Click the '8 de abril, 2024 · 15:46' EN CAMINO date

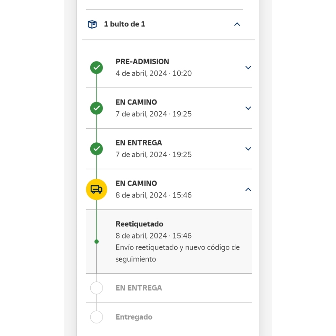tap(153, 195)
